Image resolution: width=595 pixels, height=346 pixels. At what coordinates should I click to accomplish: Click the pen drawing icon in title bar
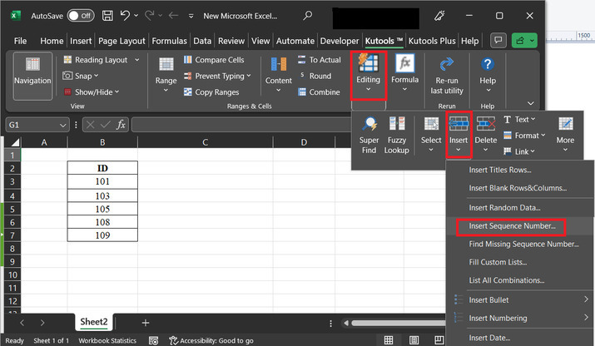(x=439, y=16)
